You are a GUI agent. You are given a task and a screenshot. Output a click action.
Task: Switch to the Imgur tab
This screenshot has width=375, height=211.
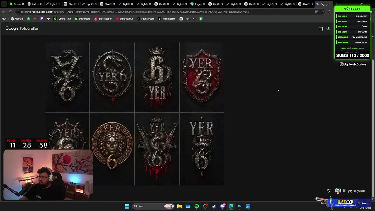(x=197, y=4)
